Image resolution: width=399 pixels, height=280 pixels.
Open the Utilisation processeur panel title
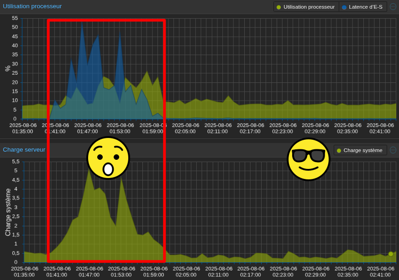point(32,6)
